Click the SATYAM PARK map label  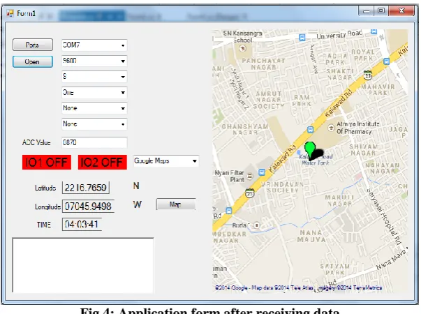(x=335, y=269)
